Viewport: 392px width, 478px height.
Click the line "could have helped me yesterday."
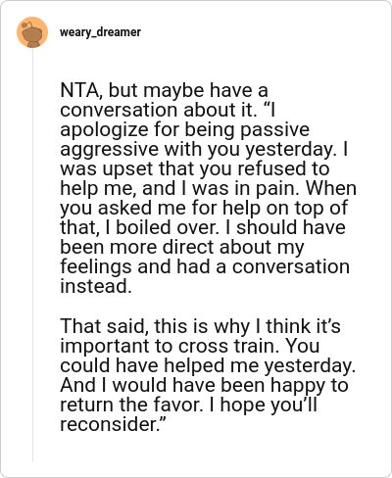point(208,365)
